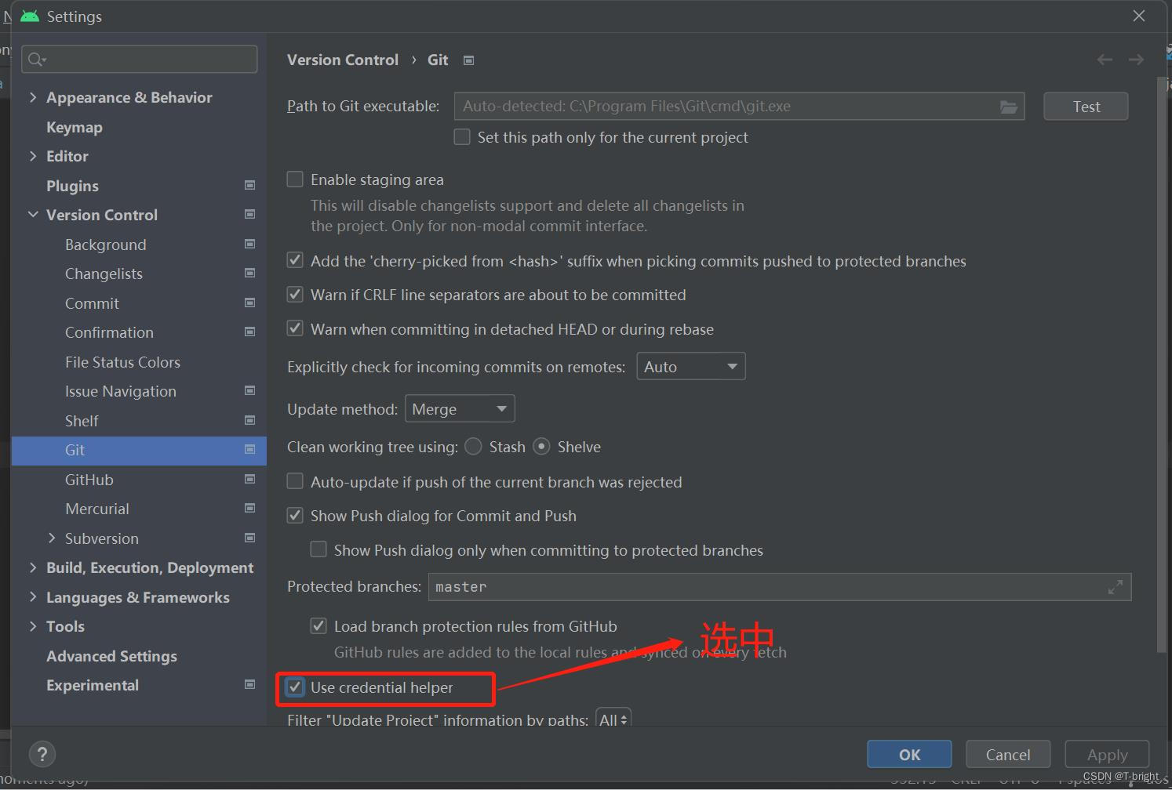Navigate back using the left arrow icon

point(1105,60)
